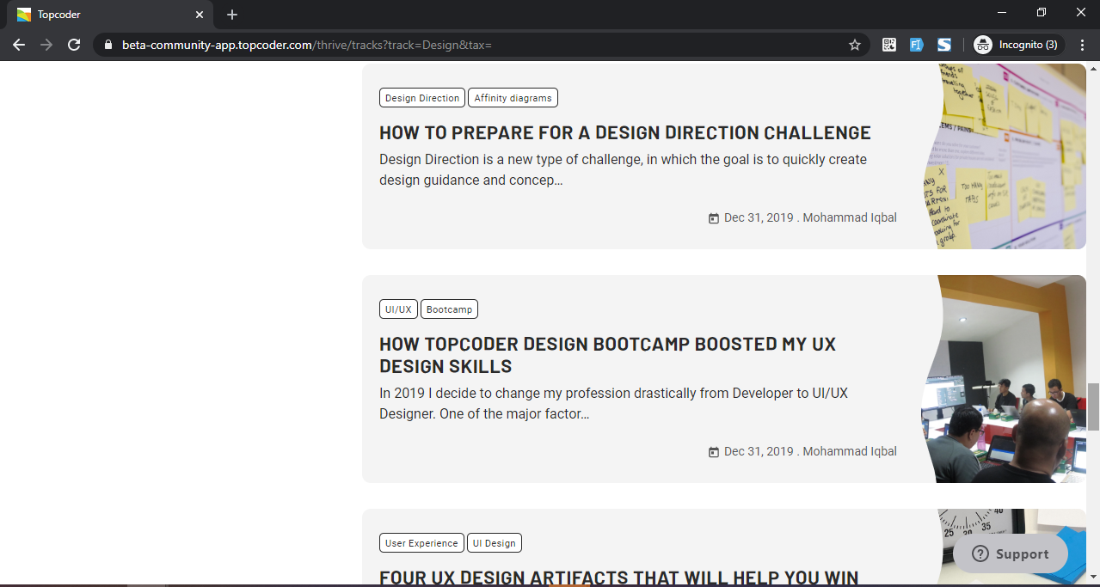Click the browser forward arrow
Image resolution: width=1100 pixels, height=587 pixels.
(x=46, y=45)
